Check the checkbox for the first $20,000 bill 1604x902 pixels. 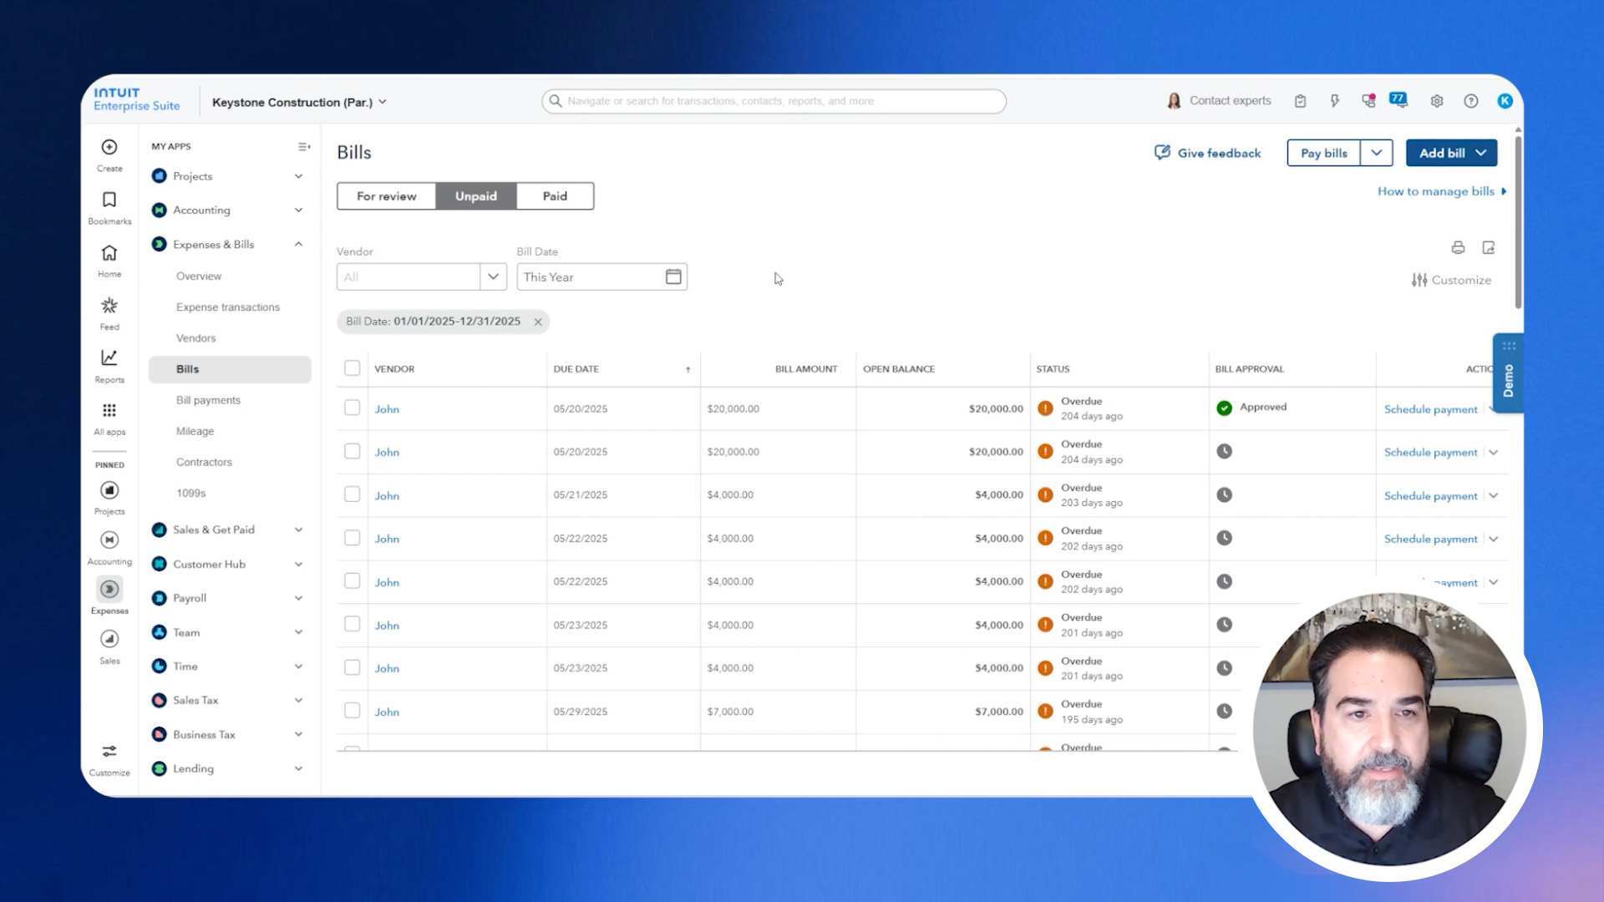point(352,408)
